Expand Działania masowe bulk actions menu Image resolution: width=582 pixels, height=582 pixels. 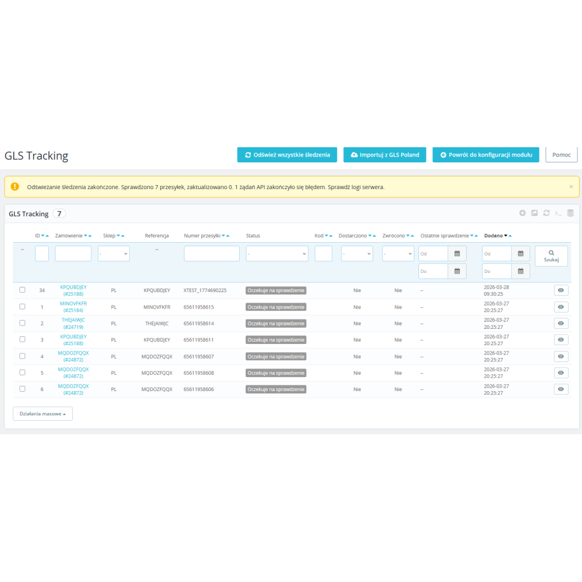(x=42, y=413)
